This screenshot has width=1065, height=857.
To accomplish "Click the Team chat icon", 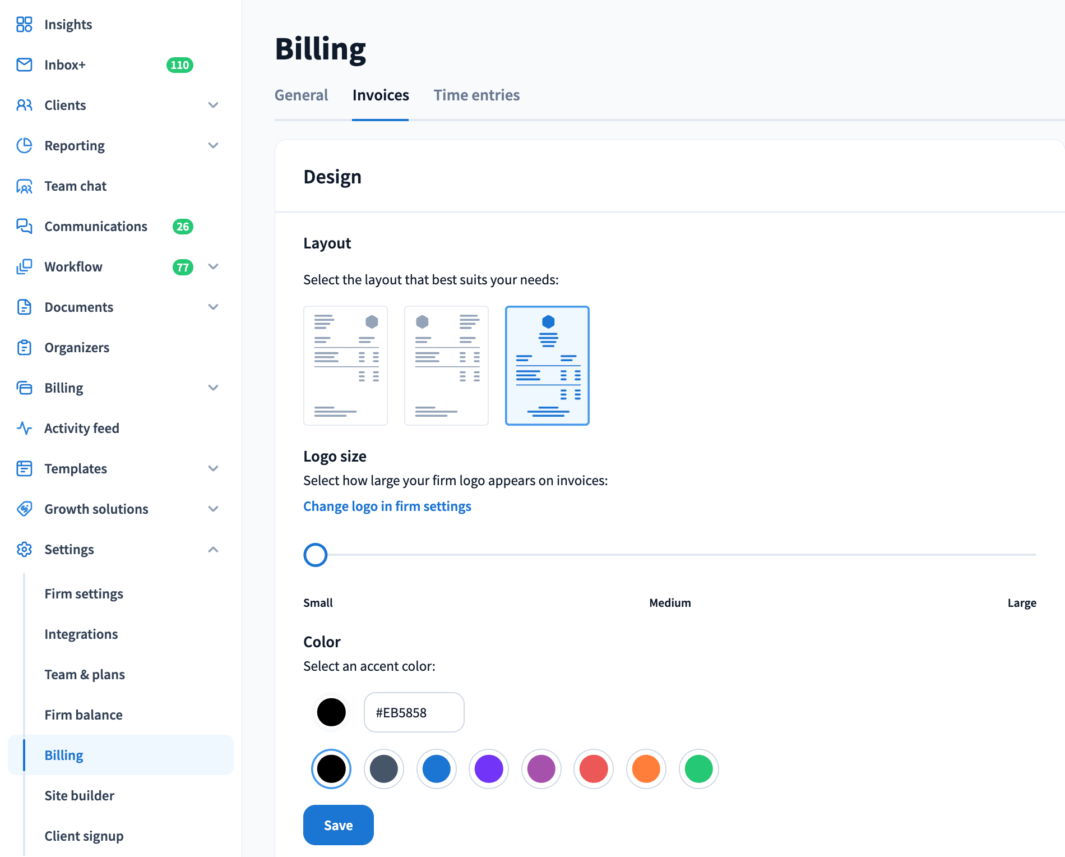I will (x=24, y=186).
